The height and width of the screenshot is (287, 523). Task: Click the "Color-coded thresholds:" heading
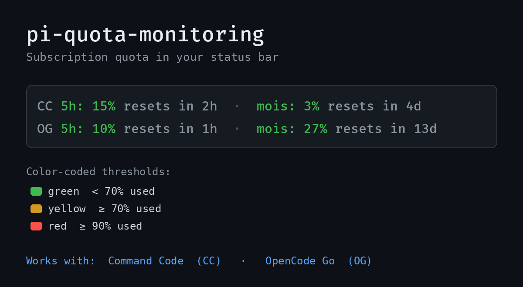coord(98,172)
